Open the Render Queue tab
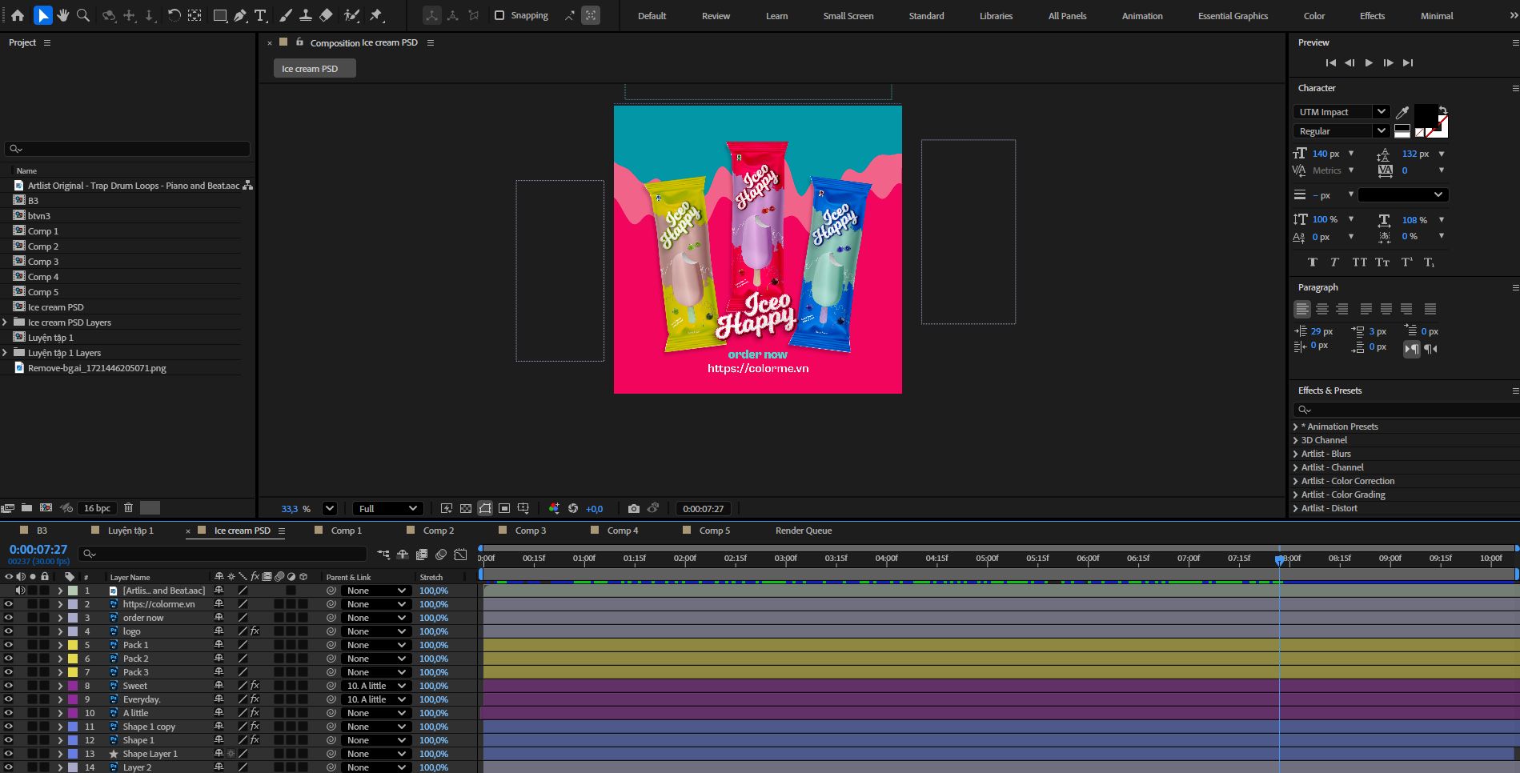Image resolution: width=1520 pixels, height=773 pixels. (804, 531)
